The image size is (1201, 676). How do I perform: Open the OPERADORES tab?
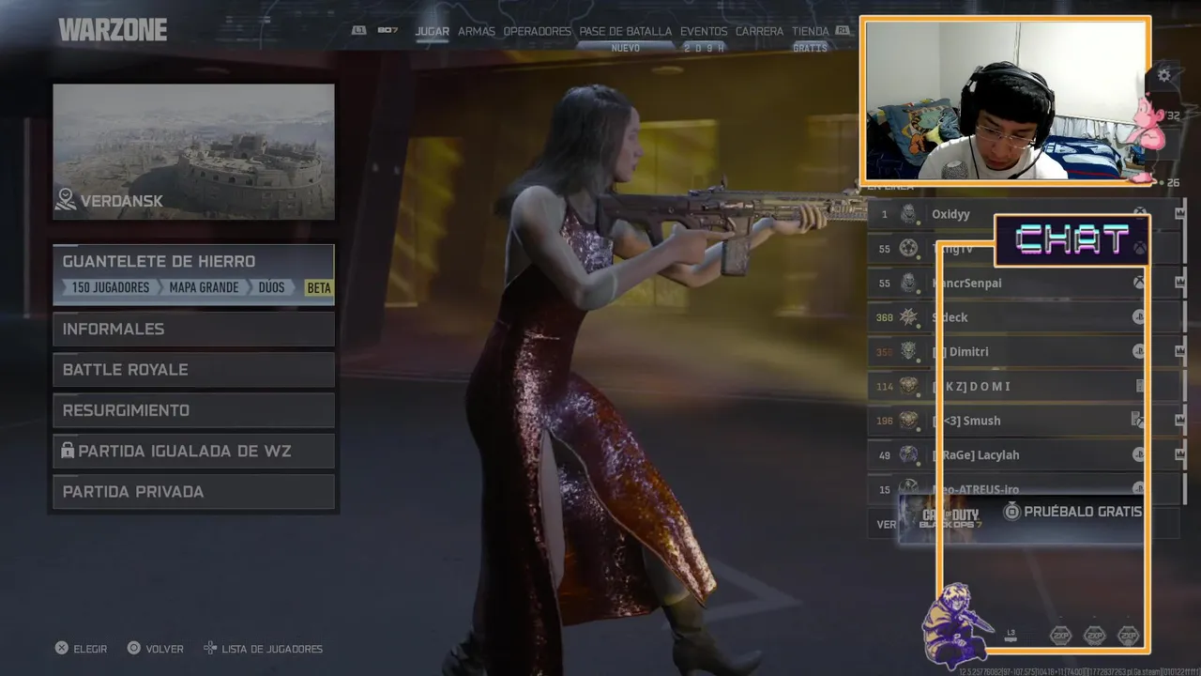pyautogui.click(x=538, y=31)
